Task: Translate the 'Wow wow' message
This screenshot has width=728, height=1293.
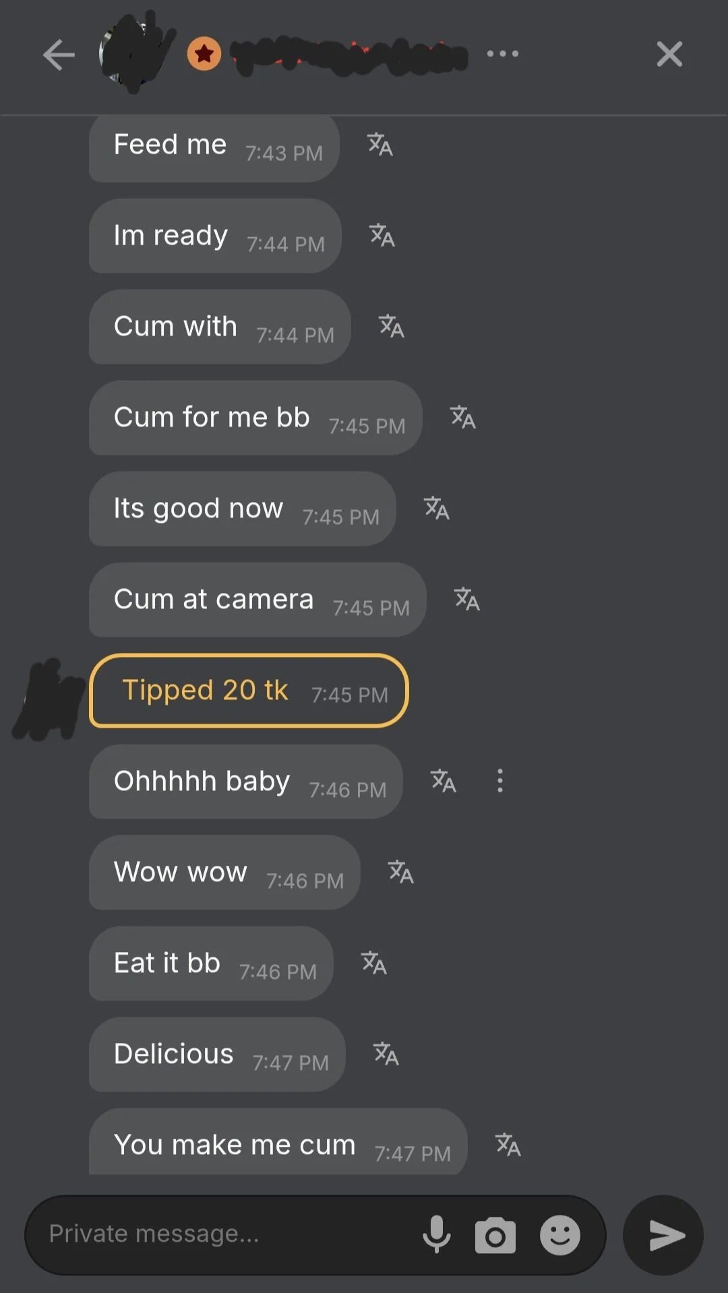Action: pyautogui.click(x=401, y=873)
